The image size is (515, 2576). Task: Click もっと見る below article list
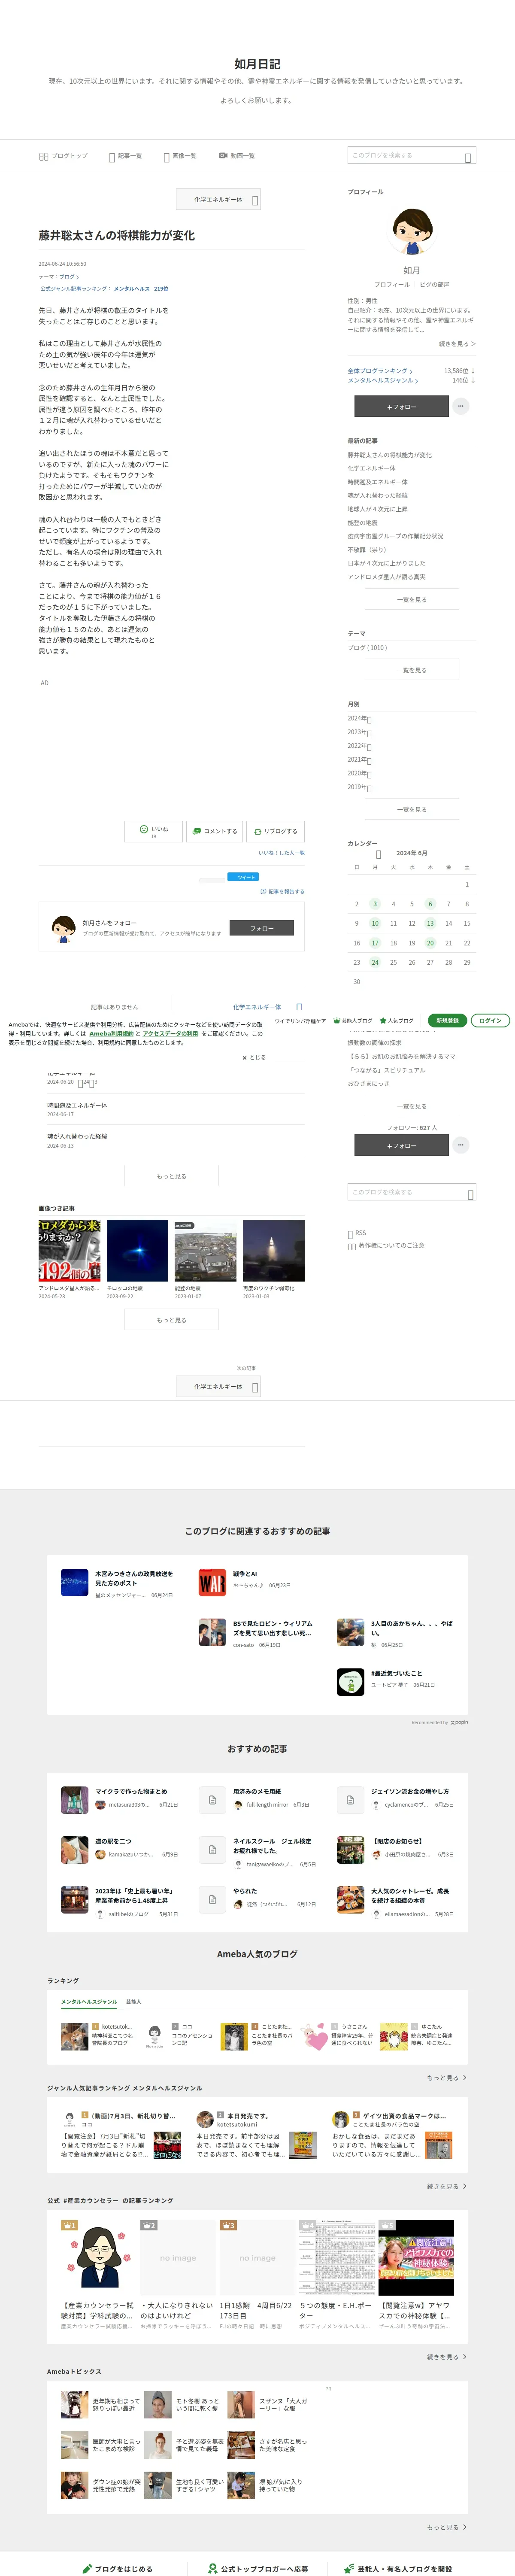(171, 1176)
